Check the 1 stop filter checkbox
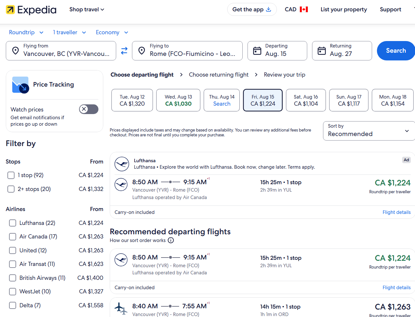 (x=11, y=175)
